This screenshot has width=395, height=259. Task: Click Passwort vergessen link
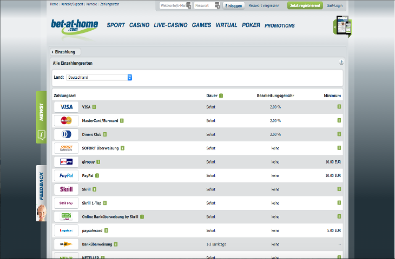264,5
